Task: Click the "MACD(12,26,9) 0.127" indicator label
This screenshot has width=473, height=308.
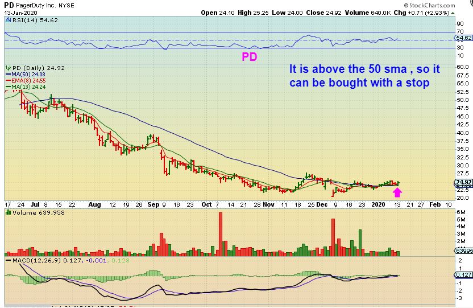Action: tap(47, 260)
